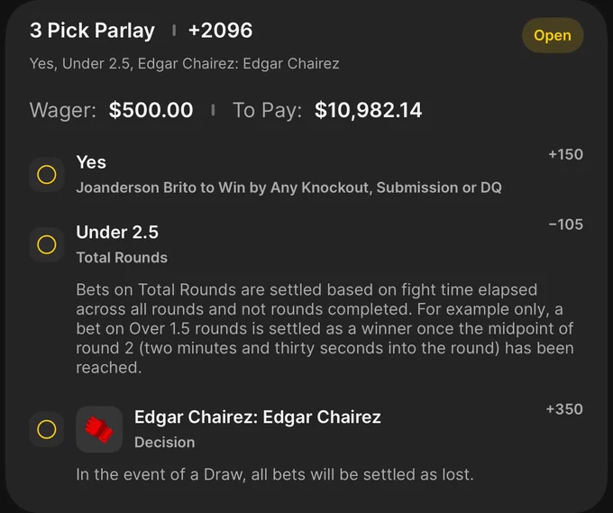The image size is (613, 513).
Task: Click the +350 odds value
Action: click(x=564, y=409)
